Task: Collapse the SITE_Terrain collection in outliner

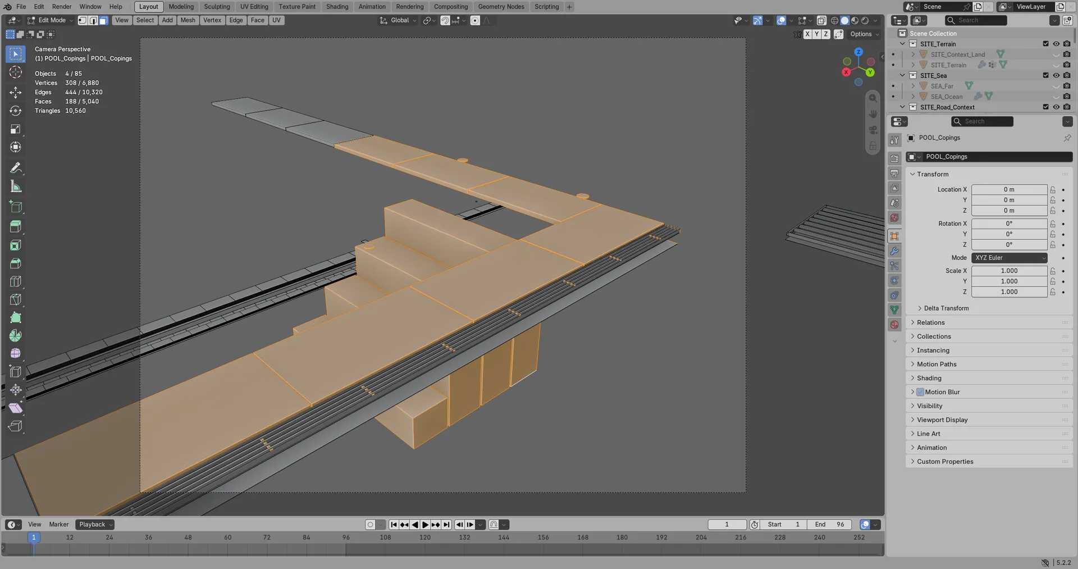Action: [x=902, y=44]
